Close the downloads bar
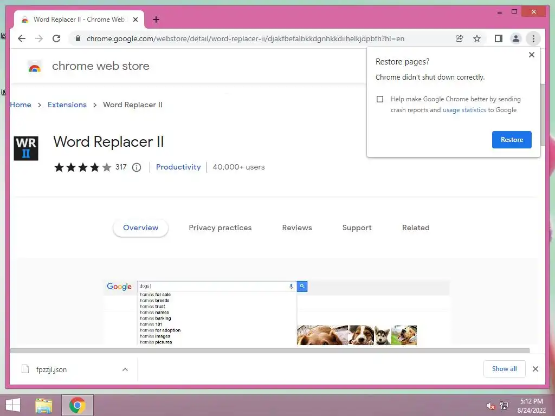This screenshot has height=416, width=555. click(535, 369)
